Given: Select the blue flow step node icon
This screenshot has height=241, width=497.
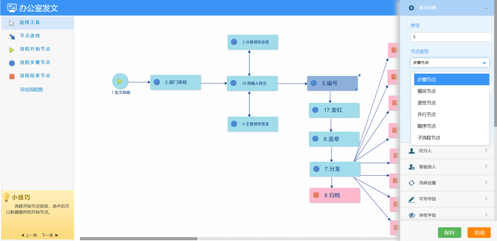Looking at the screenshot, I should coord(12,63).
